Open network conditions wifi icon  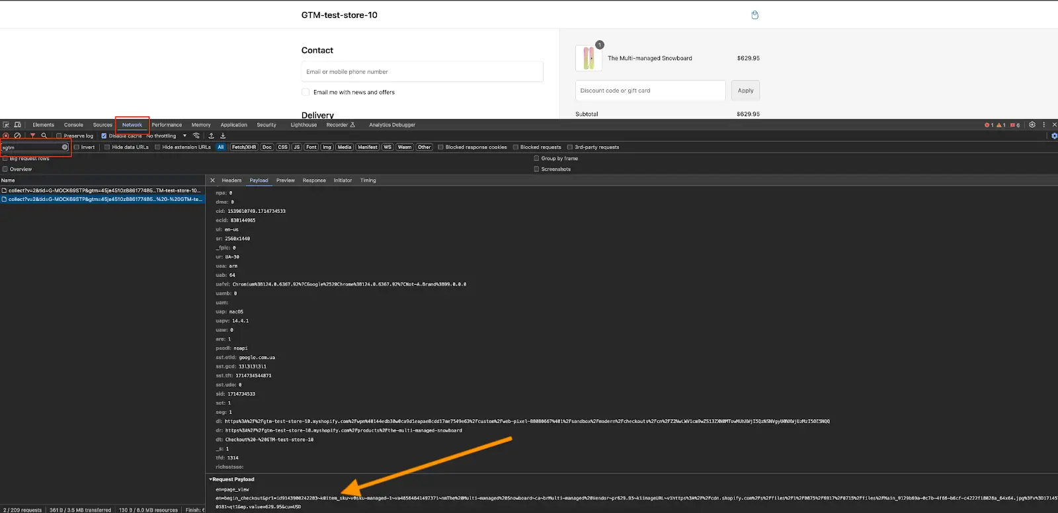pos(196,136)
